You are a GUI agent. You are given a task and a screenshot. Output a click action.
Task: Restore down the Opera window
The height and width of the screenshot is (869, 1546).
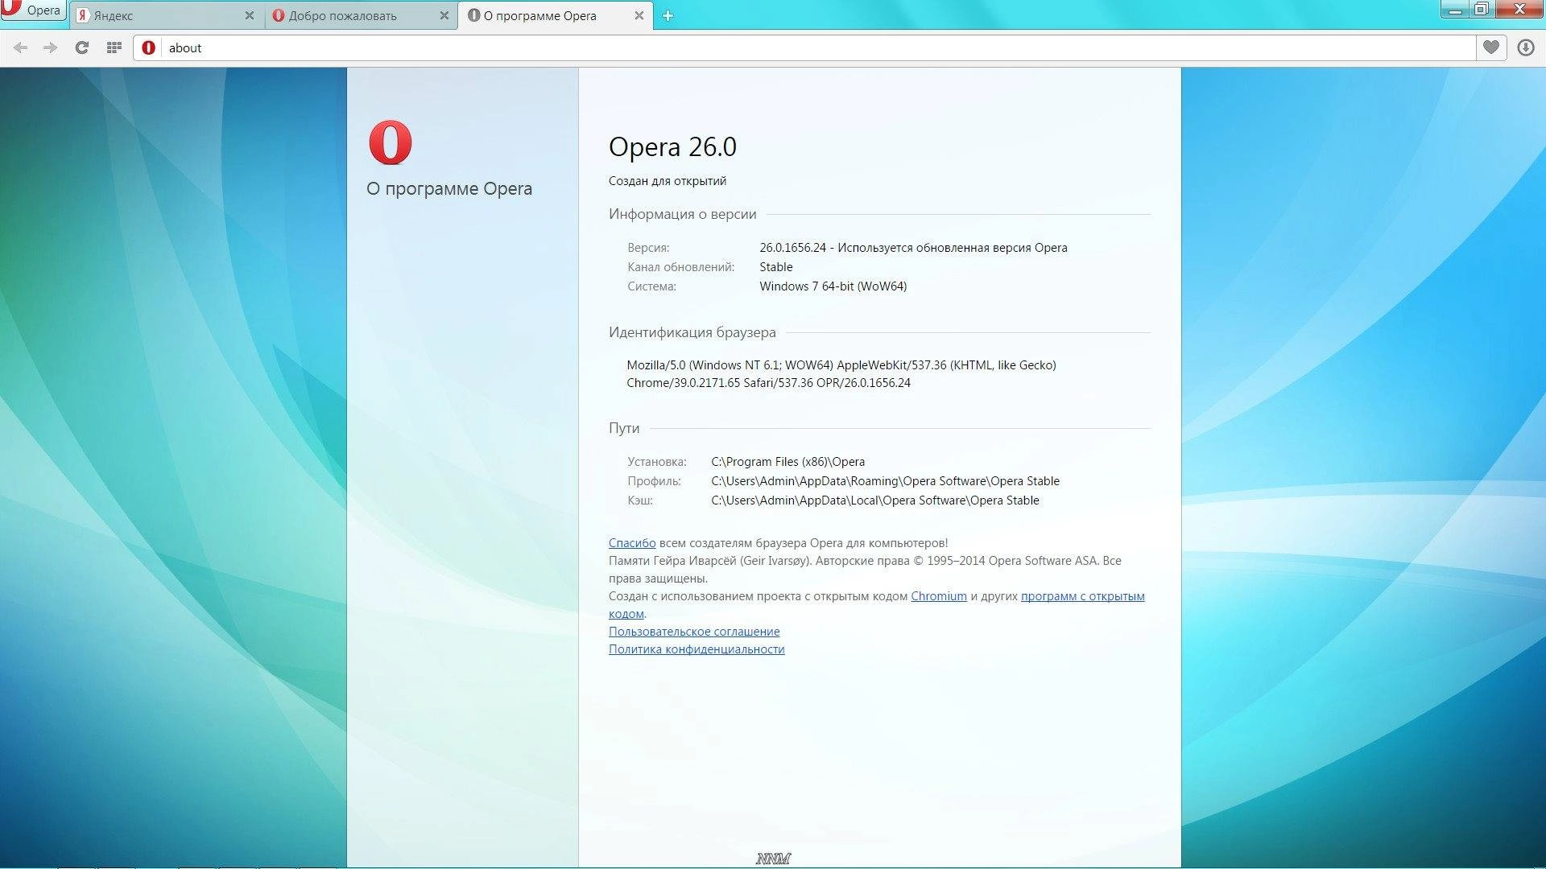1481,10
